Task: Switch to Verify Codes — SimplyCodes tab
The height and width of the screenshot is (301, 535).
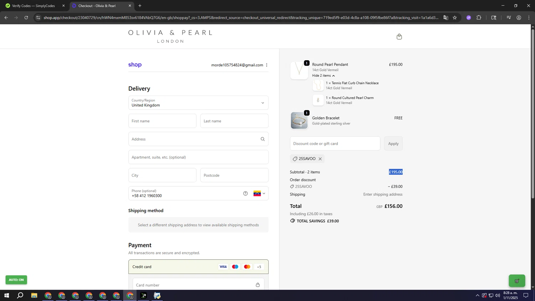Action: click(34, 6)
